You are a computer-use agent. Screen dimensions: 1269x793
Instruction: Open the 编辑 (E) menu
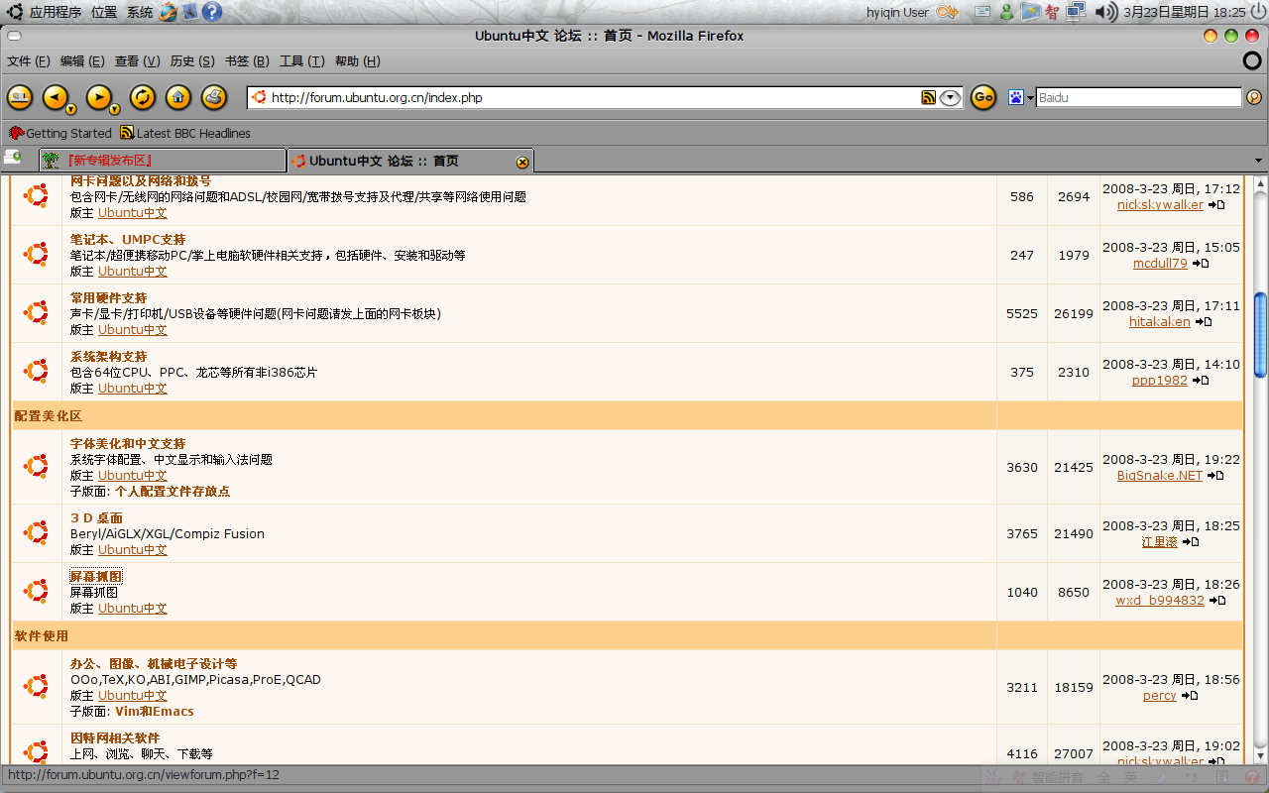(82, 61)
